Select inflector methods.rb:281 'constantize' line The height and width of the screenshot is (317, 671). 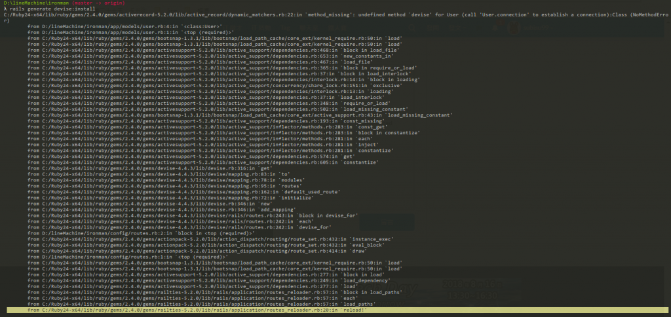click(210, 151)
